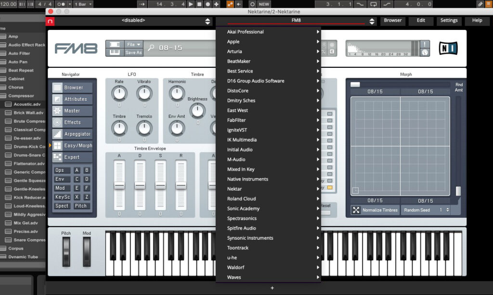Select operator F in the Navigator

click(87, 188)
